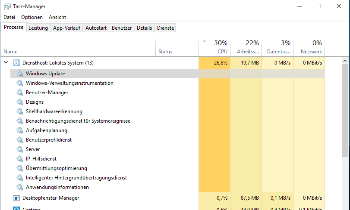The image size is (350, 210).
Task: Select the Shellhardwareerkennung row
Action: [167, 111]
